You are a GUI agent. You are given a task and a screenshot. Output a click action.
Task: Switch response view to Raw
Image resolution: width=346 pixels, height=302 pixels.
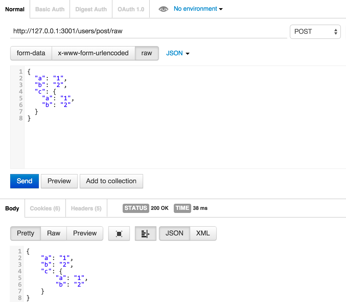point(54,233)
